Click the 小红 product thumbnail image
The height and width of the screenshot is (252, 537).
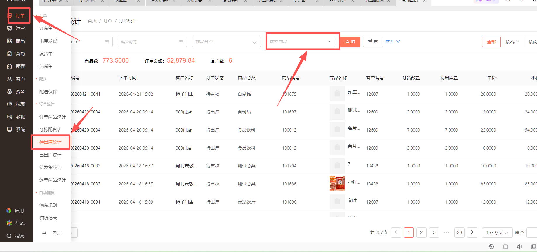[x=337, y=184]
